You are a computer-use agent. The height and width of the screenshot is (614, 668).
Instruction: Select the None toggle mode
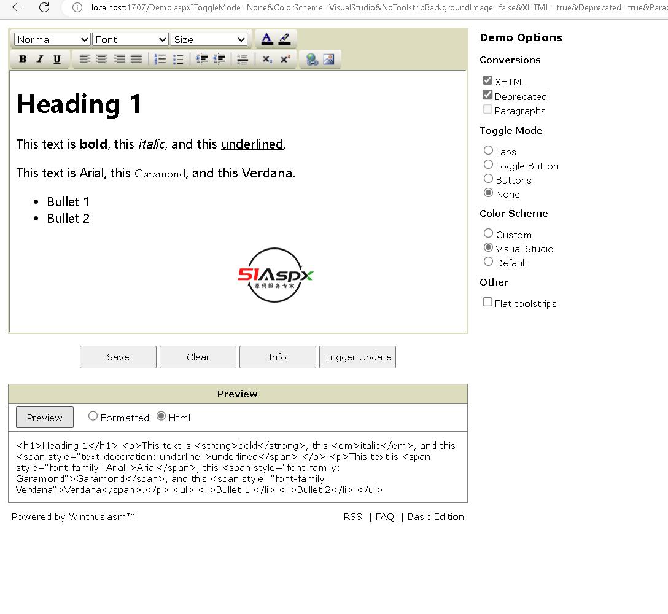coord(488,193)
